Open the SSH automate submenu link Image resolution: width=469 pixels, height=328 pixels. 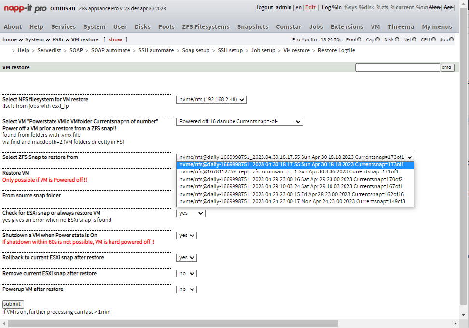[x=156, y=50]
